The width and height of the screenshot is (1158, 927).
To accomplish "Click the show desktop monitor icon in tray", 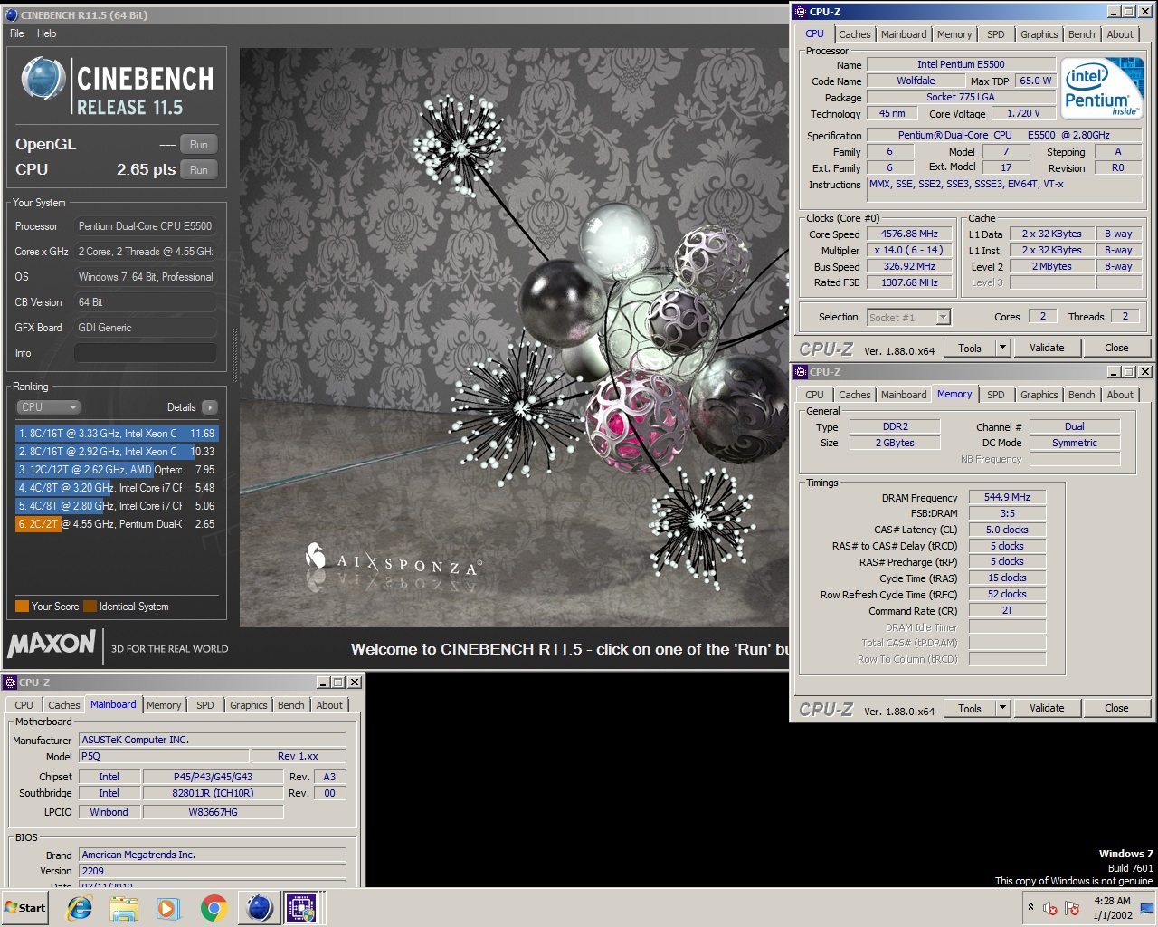I will click(x=1146, y=907).
